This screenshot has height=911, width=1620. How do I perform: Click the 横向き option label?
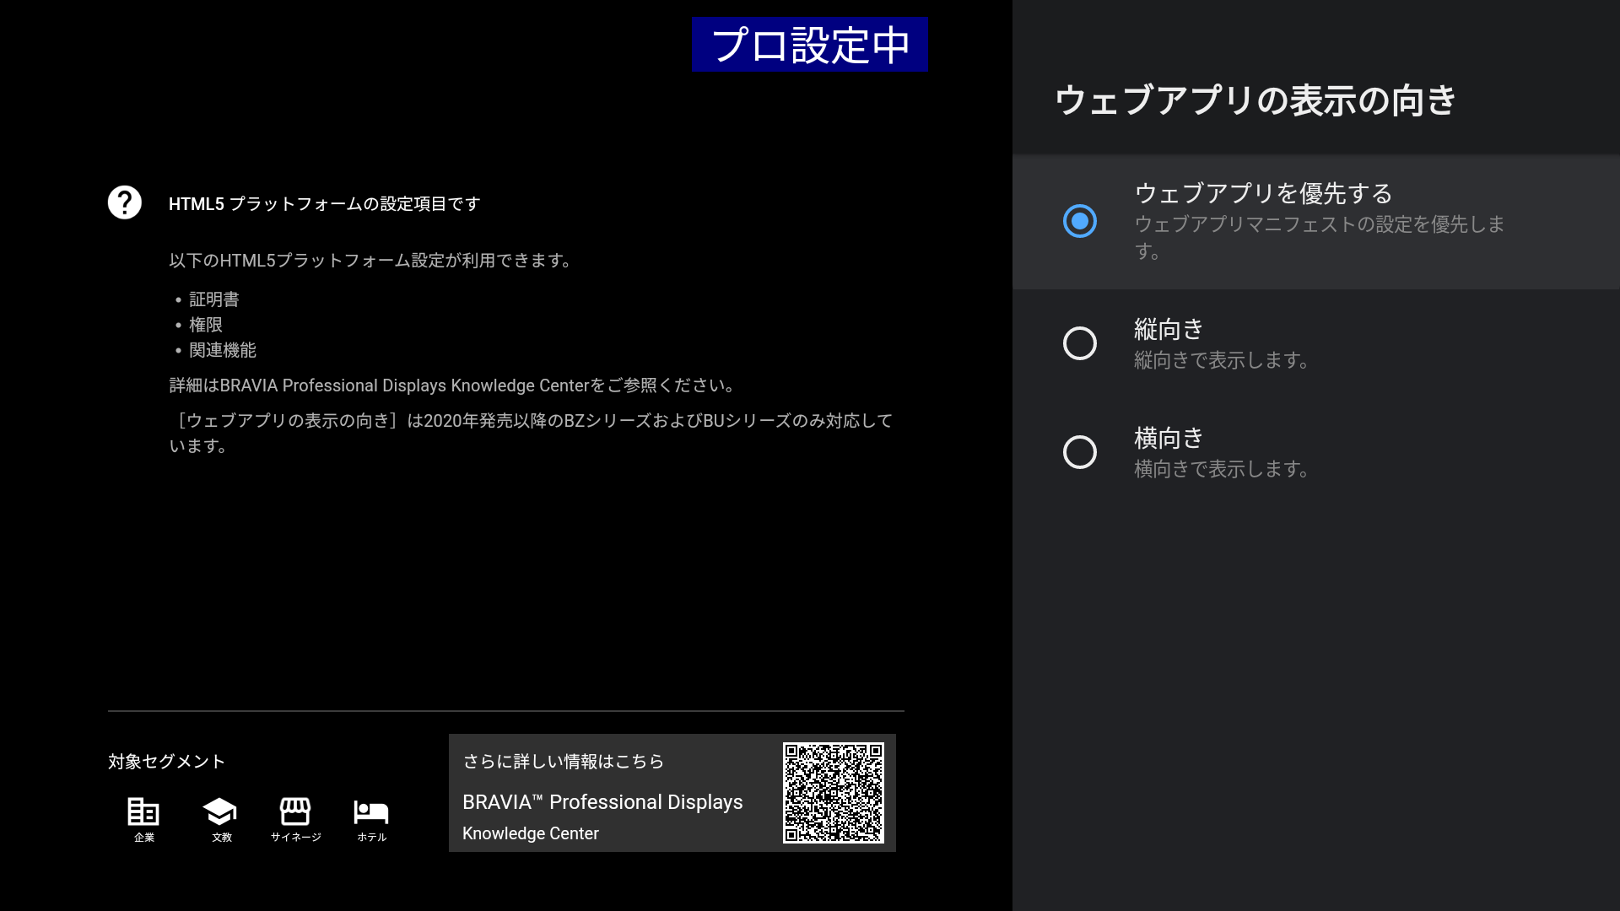pos(1169,438)
